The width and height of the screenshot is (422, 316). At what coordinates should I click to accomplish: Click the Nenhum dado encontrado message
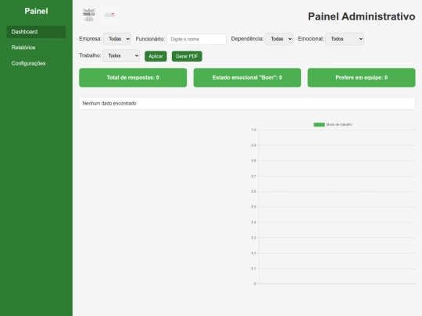(x=109, y=104)
